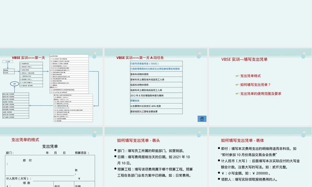The height and width of the screenshot is (187, 312).
Task: Click the 人工活动 box in the flowchart
Action: click(x=8, y=62)
